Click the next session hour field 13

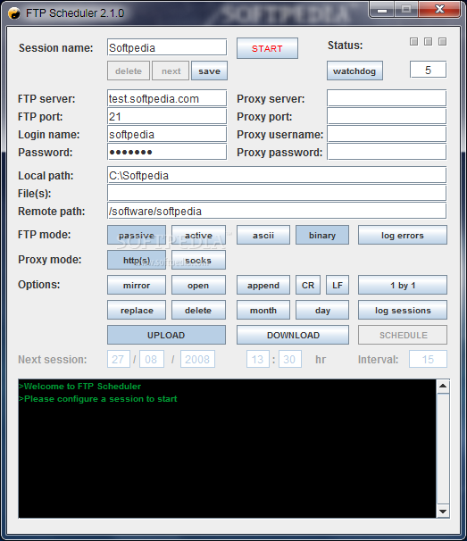coord(258,359)
